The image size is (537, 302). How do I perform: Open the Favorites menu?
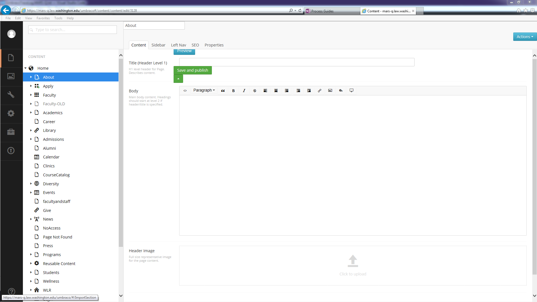(43, 18)
